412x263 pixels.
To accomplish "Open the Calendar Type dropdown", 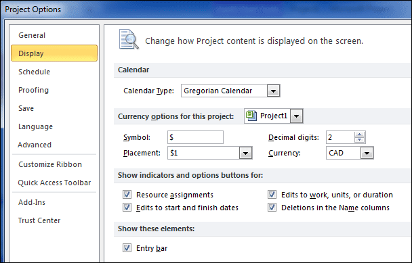I will tap(273, 91).
